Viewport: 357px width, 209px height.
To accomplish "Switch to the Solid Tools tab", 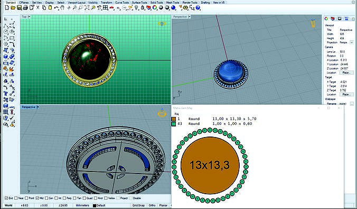I will (157, 3).
